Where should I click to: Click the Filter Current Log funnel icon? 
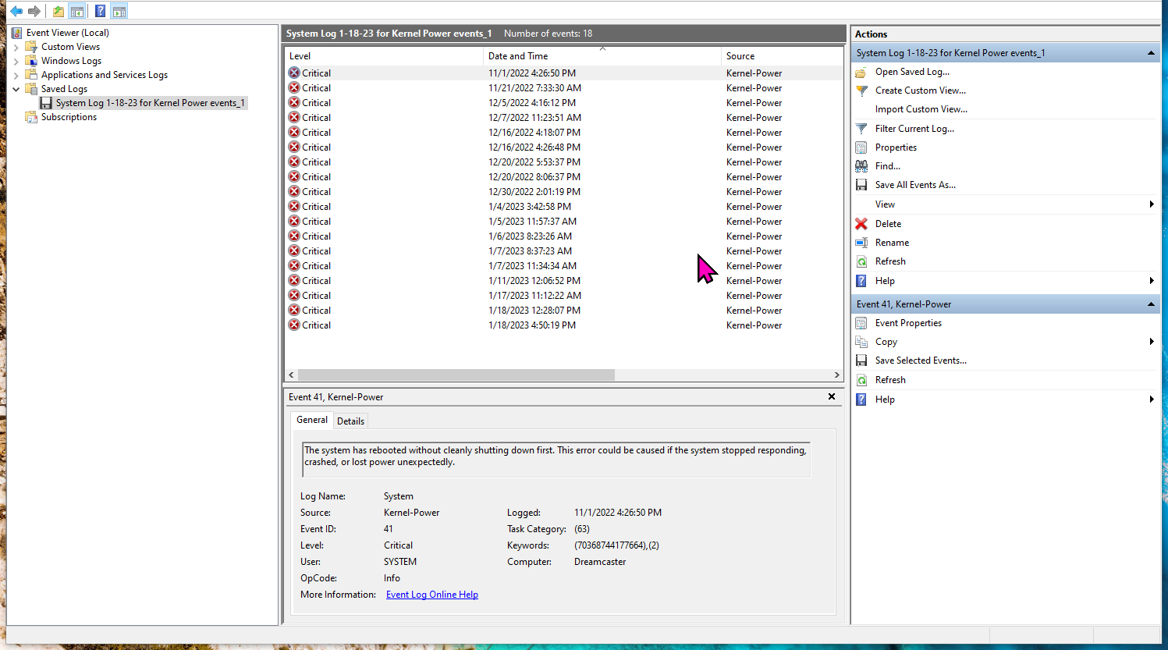pyautogui.click(x=861, y=129)
